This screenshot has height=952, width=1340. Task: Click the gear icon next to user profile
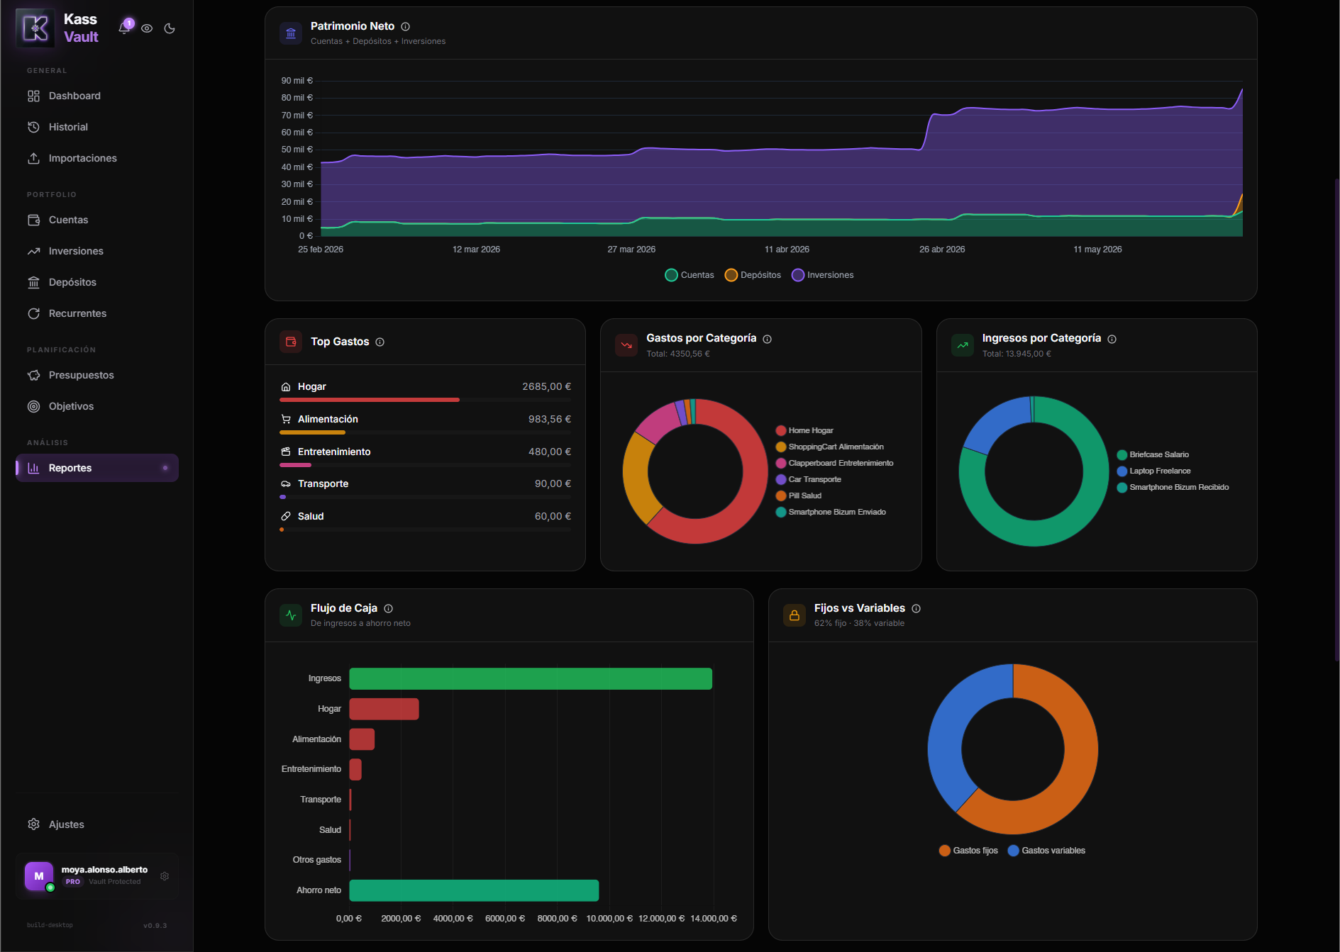point(165,876)
